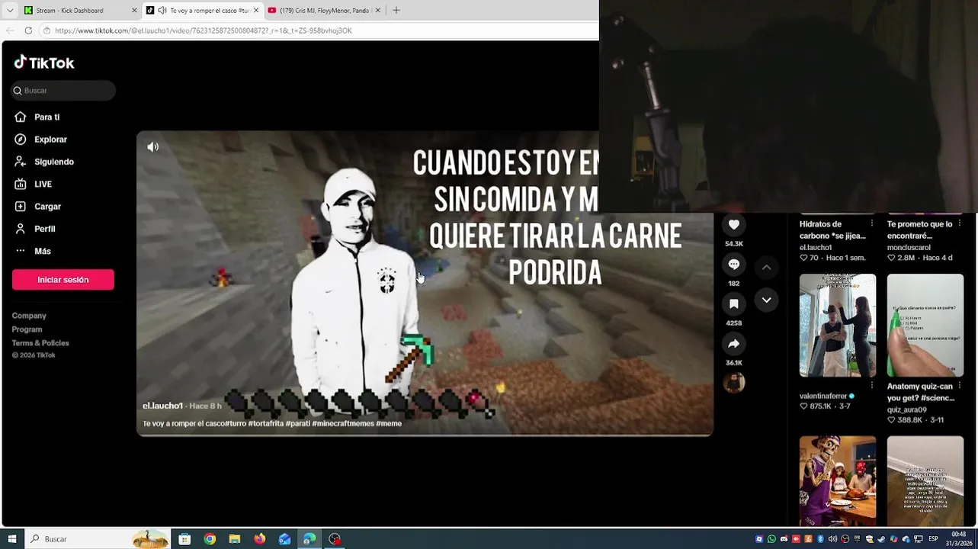This screenshot has width=978, height=549.
Task: Open system volume tray icon
Action: click(x=832, y=539)
